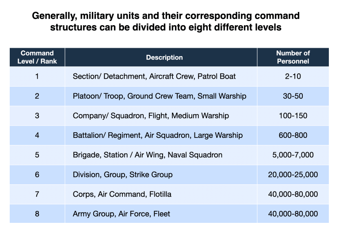Click the "Battalion/ Regiment, Air Squadron" description cell

pos(158,135)
